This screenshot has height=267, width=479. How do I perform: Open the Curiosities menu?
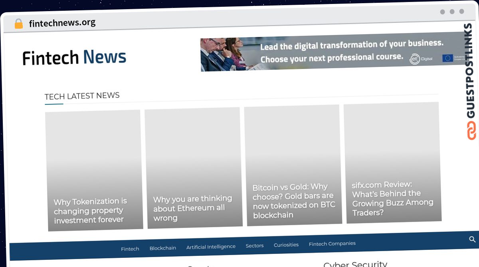click(286, 245)
